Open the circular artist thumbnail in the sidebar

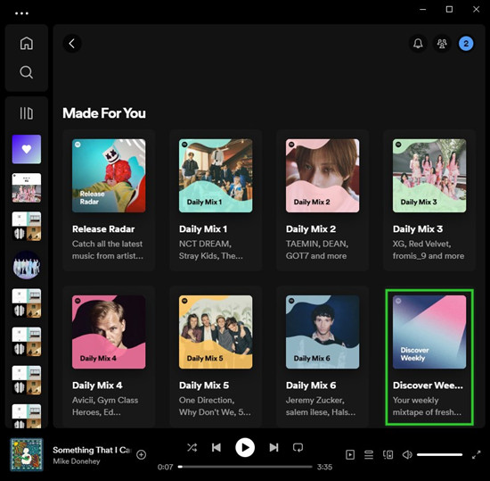pyautogui.click(x=27, y=265)
